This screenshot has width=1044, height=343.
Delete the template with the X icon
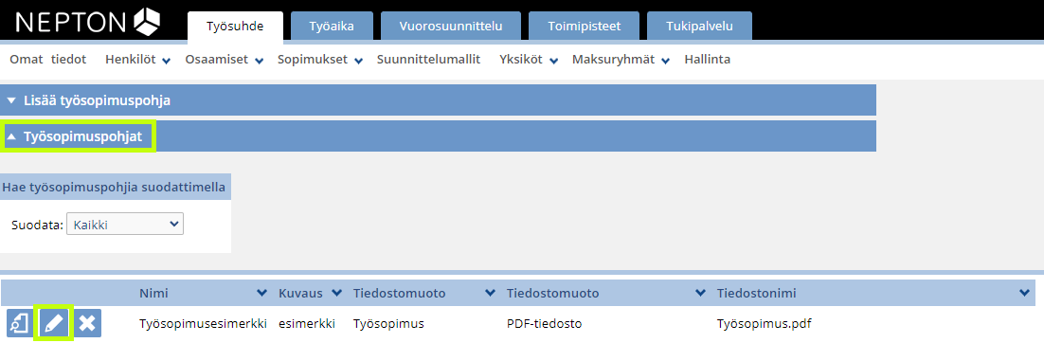[87, 324]
